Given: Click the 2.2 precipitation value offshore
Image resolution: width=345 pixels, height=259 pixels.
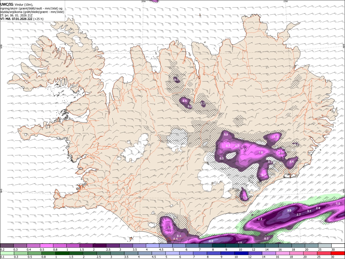Looking at the screenshot, I should pyautogui.click(x=260, y=219).
